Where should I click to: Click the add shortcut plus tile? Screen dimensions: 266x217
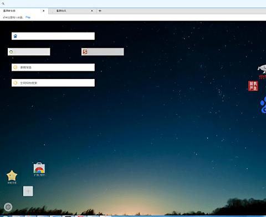pyautogui.click(x=28, y=191)
